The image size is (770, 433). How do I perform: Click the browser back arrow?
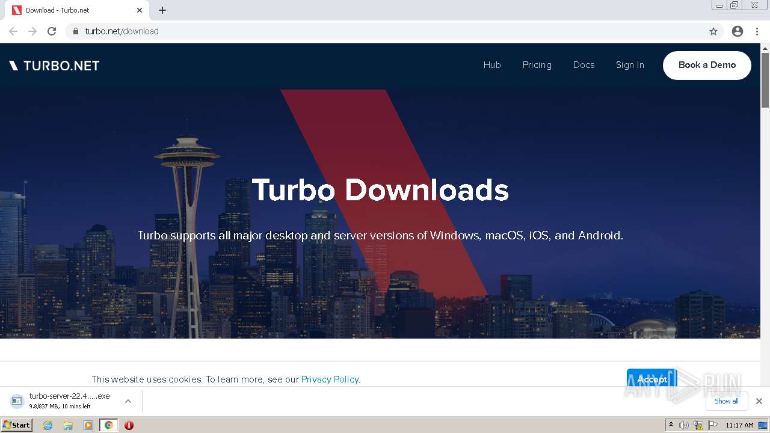(13, 31)
